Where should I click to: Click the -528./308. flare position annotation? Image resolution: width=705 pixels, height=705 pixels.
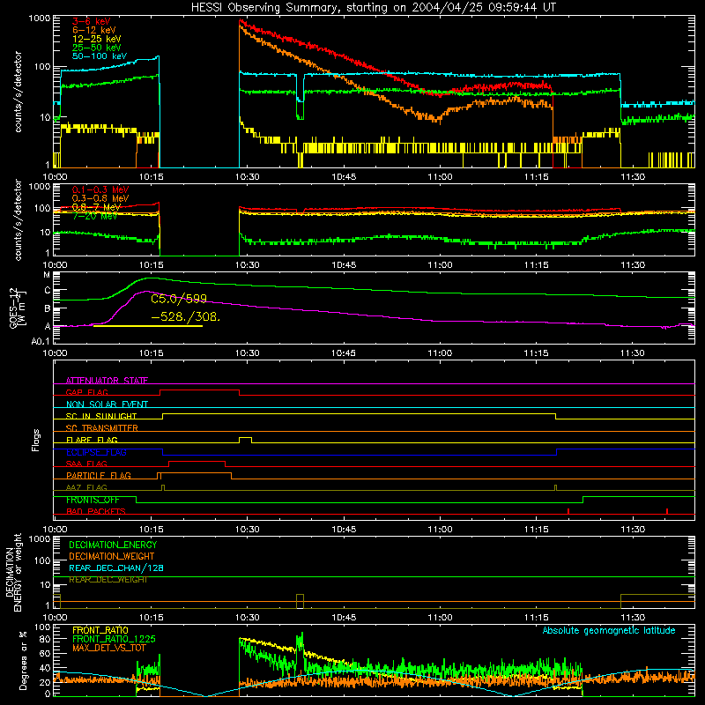(x=186, y=317)
